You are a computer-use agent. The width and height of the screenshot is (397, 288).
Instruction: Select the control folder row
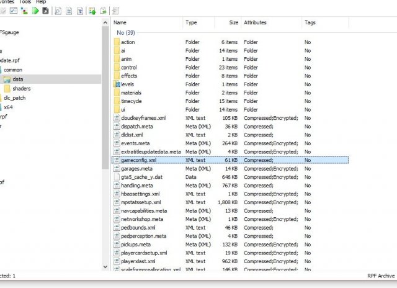pos(230,68)
